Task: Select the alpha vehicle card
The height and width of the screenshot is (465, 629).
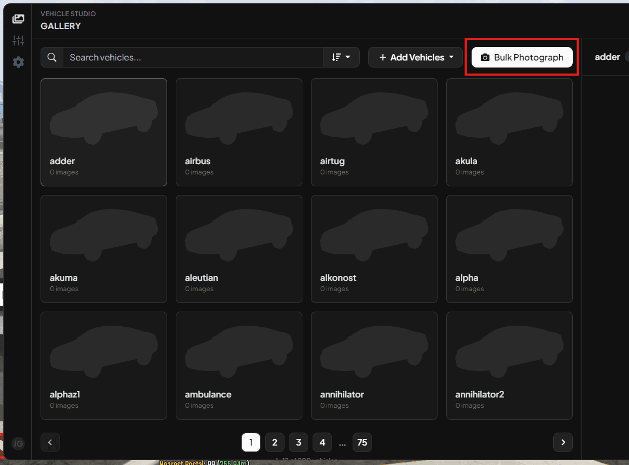Action: click(x=509, y=249)
